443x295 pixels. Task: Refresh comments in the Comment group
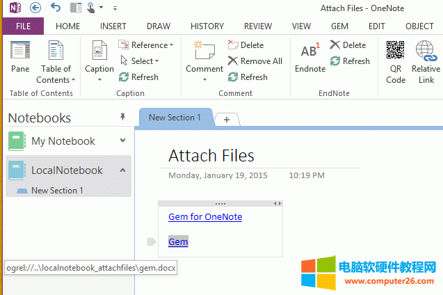[x=248, y=77]
